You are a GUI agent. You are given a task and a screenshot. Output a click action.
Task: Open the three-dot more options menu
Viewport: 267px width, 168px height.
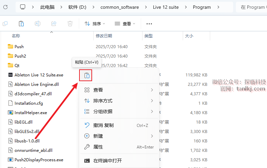149,24
